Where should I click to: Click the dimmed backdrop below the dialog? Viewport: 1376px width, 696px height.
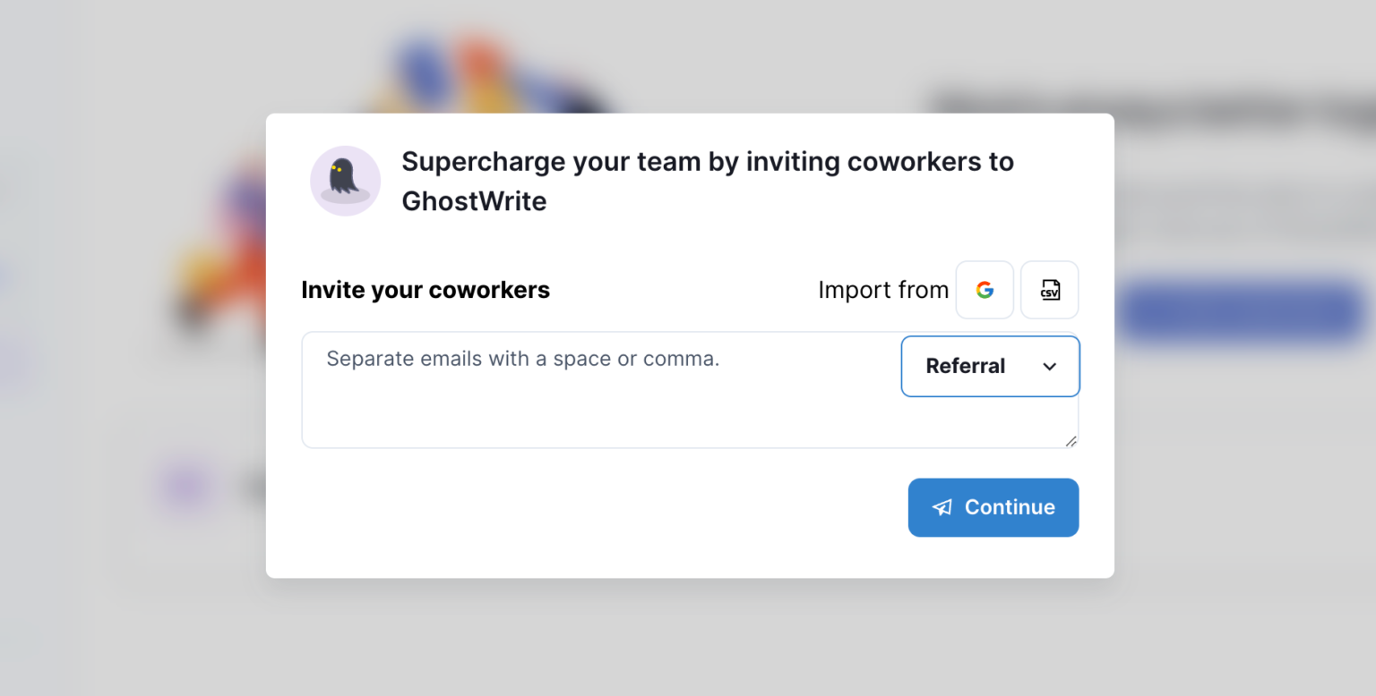690,637
